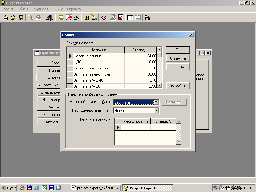Open the Пуск start button
Image resolution: width=256 pixels, height=192 pixels.
[x=9, y=188]
